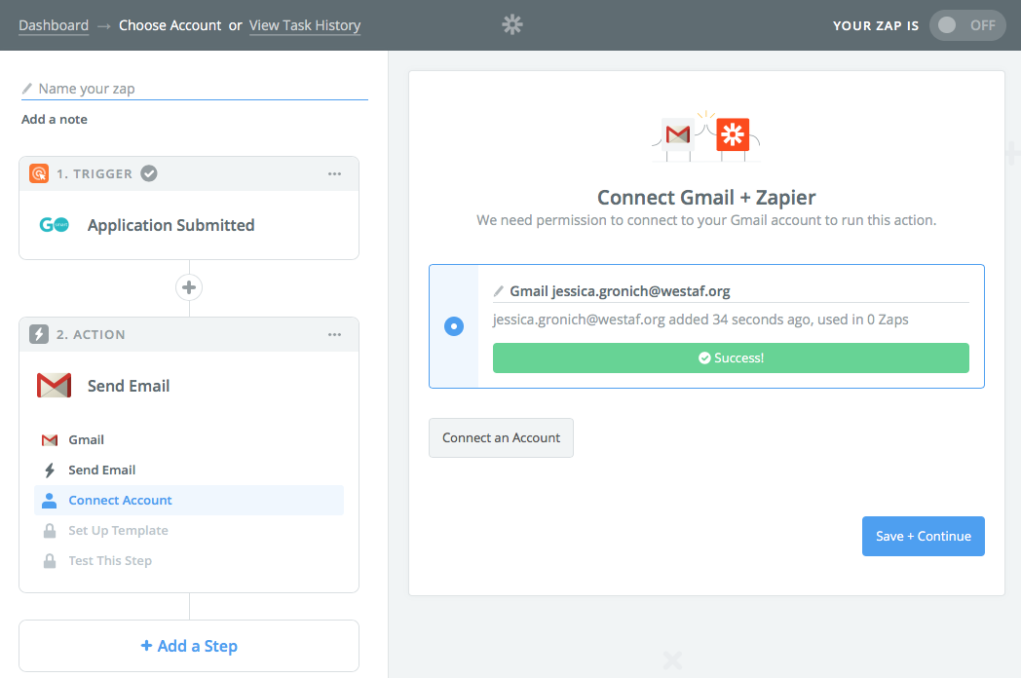Click pencil icon to rename Gmail account
The image size is (1021, 678).
(x=498, y=291)
